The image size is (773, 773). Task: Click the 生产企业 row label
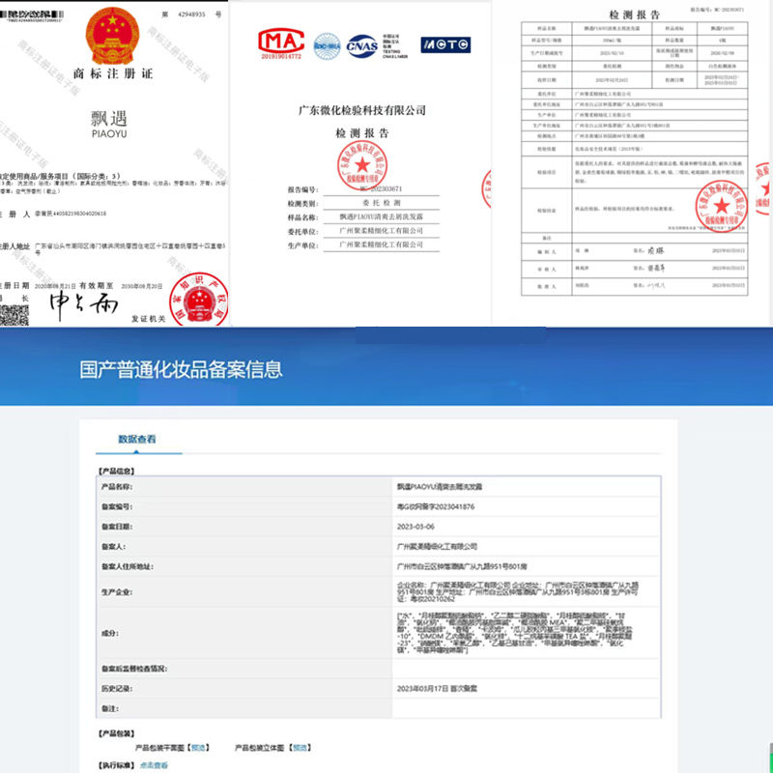click(x=117, y=591)
